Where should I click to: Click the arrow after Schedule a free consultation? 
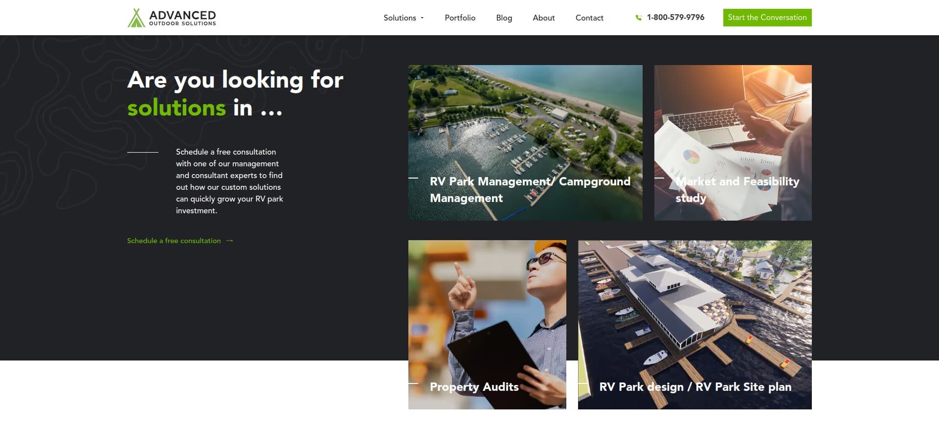(x=229, y=241)
